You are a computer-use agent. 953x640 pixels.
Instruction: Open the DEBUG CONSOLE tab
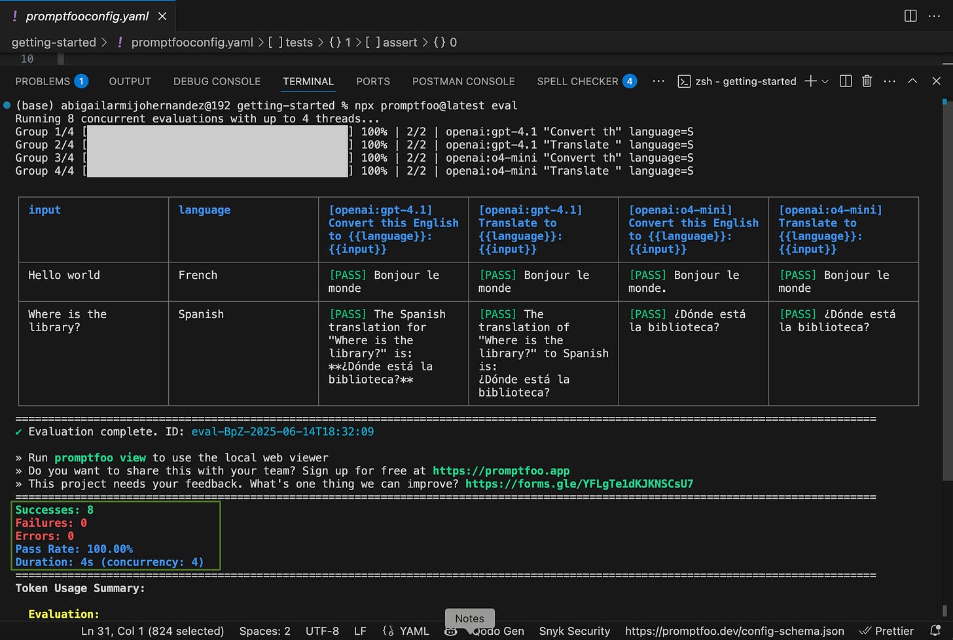[217, 81]
